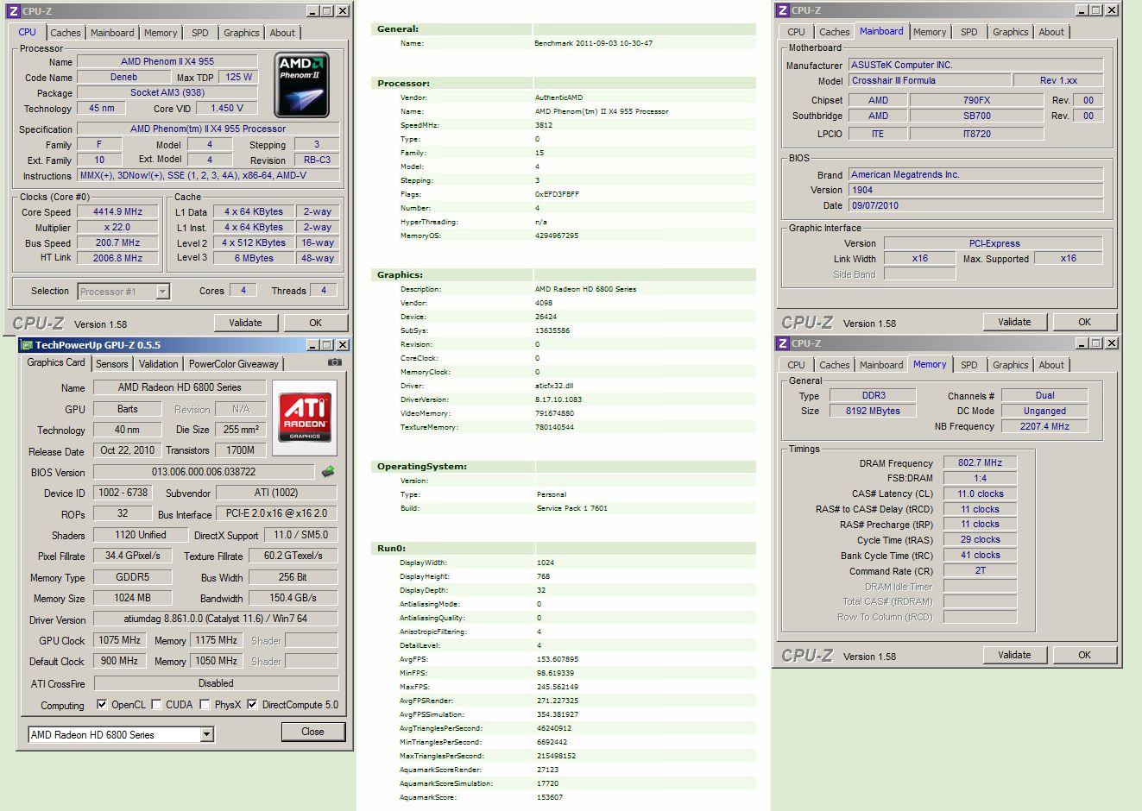Toggle the PhysX checkbox
This screenshot has width=1142, height=811.
tap(205, 705)
